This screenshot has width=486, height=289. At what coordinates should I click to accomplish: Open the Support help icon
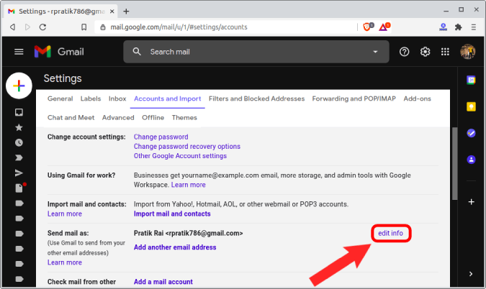click(404, 52)
